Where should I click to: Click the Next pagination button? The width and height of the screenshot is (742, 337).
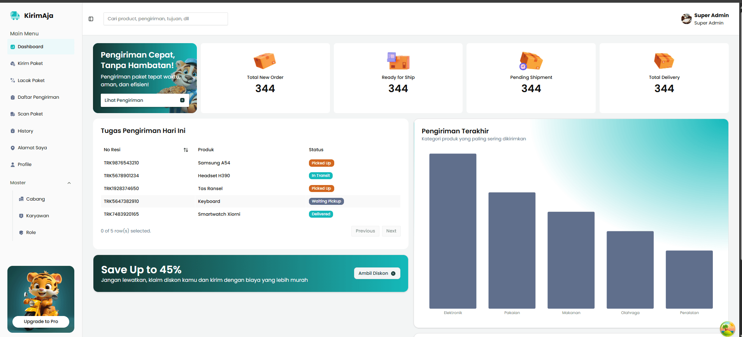(x=391, y=231)
